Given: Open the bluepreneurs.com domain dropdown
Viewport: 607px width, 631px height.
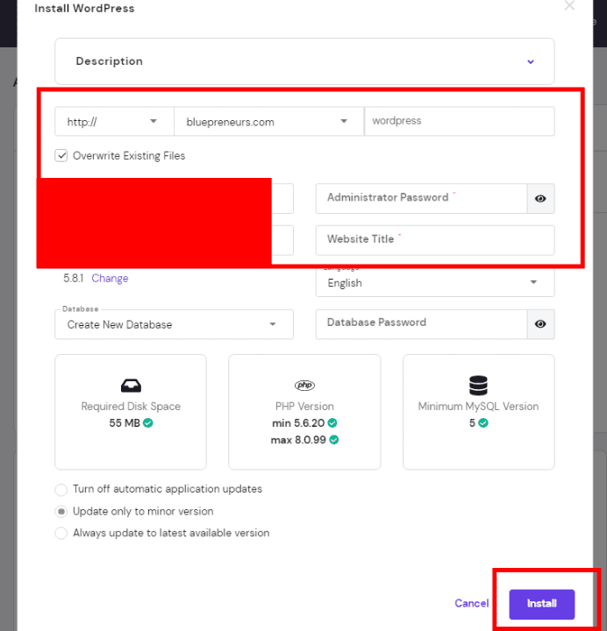Looking at the screenshot, I should coord(269,122).
